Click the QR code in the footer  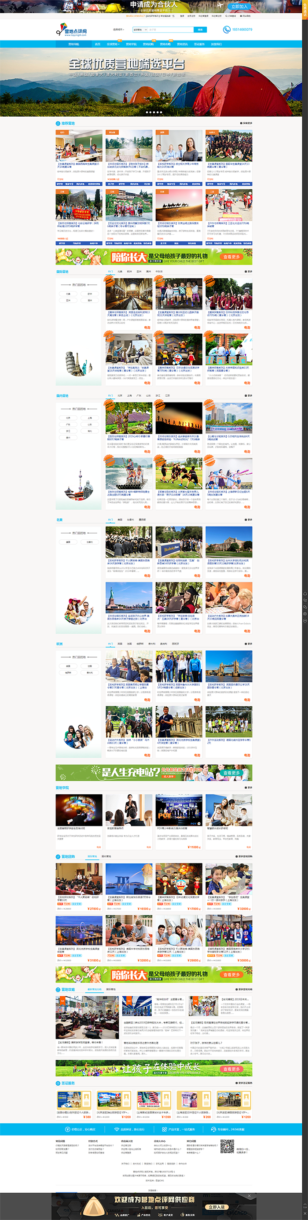227,1146
